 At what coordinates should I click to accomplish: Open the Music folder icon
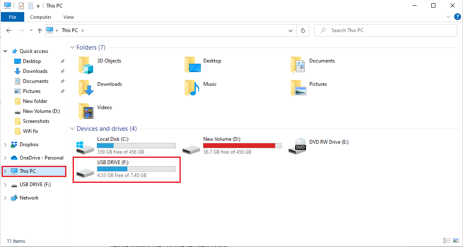(x=192, y=88)
